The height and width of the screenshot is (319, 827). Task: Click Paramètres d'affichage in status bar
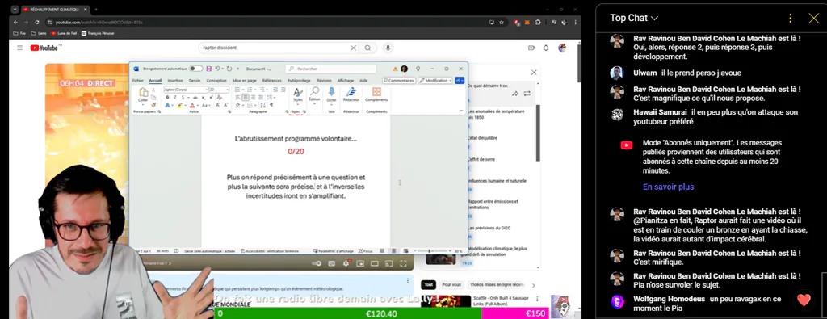tap(334, 251)
